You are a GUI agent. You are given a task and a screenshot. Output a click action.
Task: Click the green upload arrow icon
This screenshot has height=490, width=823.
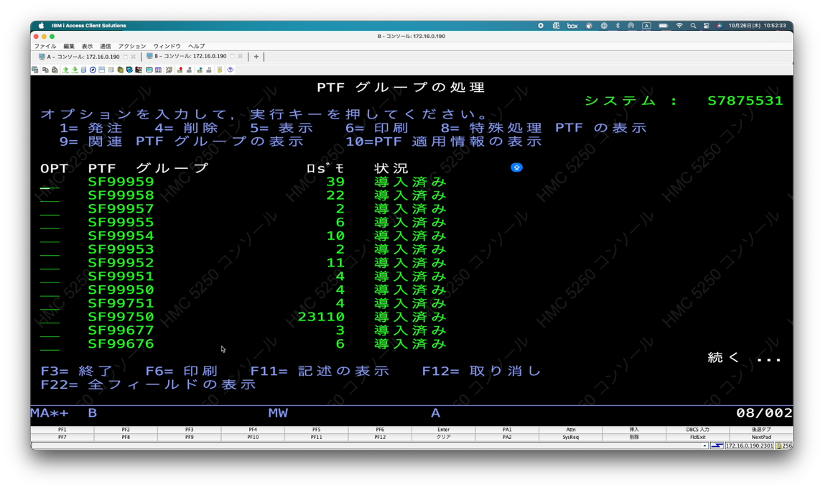point(65,70)
